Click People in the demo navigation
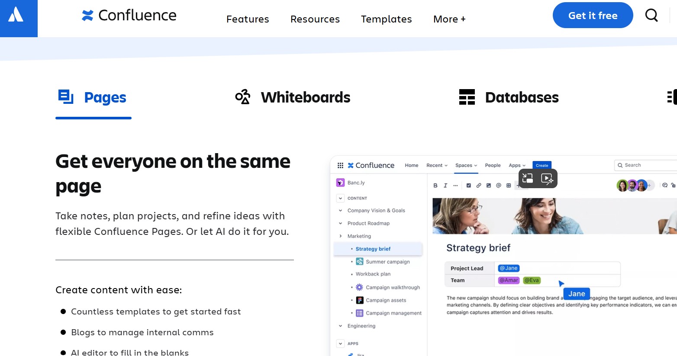 (x=493, y=165)
